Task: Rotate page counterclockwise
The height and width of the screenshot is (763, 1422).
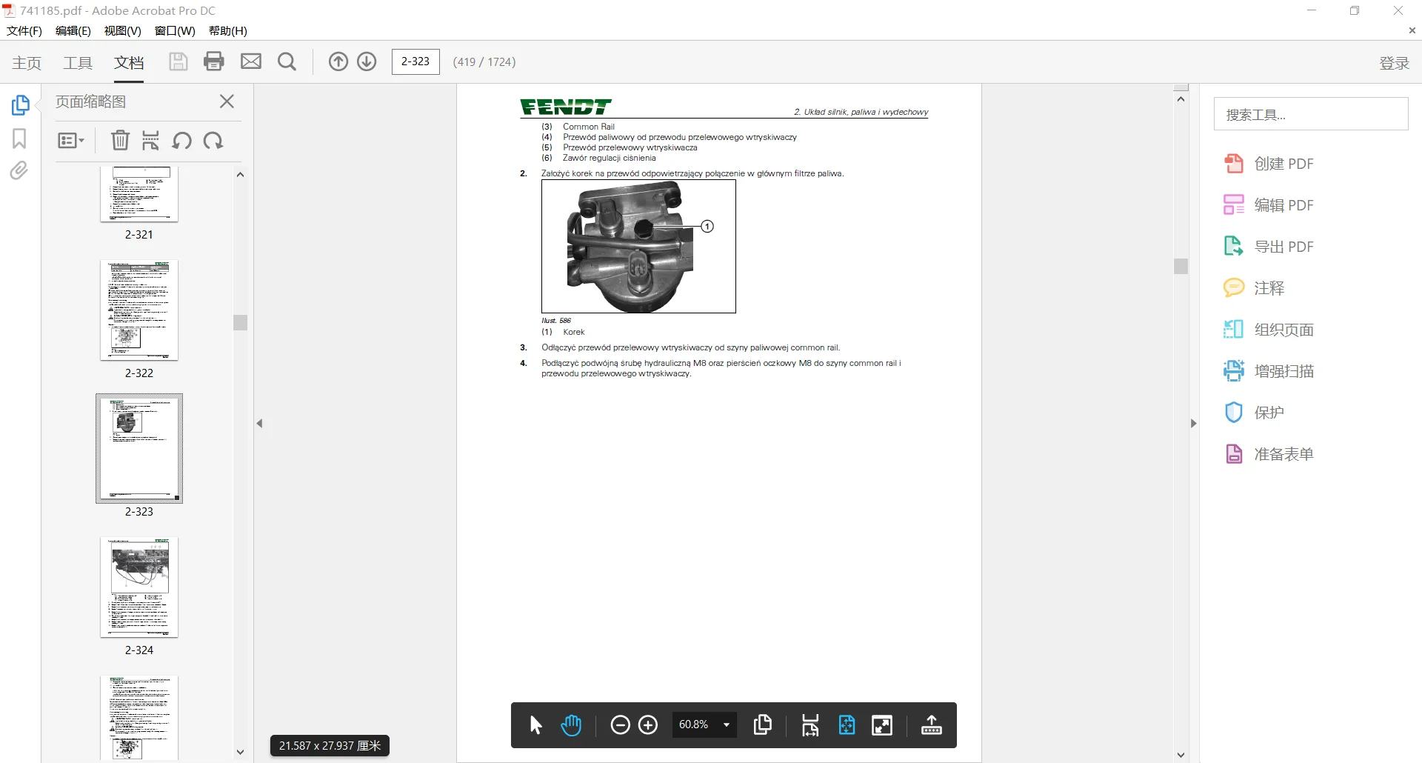Action: pos(181,140)
